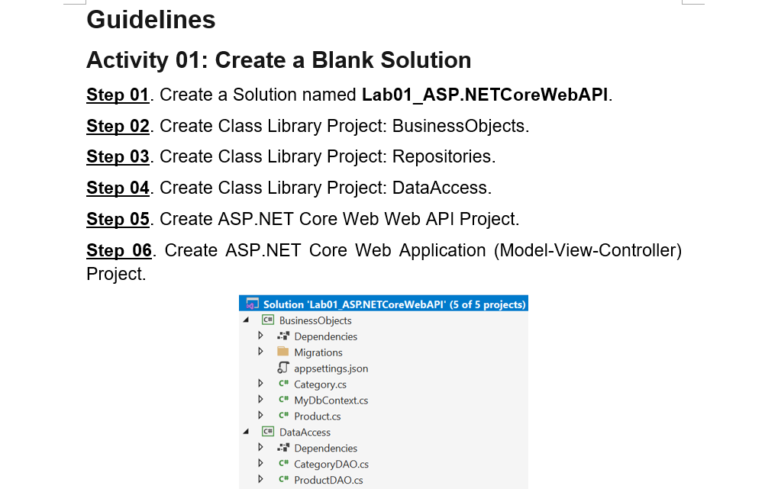Click the C# icon beside MyDbContext.cs
The height and width of the screenshot is (489, 765).
(283, 400)
